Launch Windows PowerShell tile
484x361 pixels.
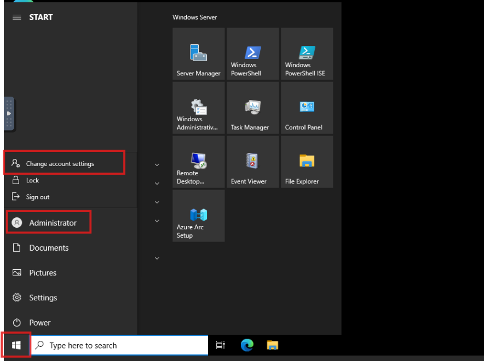click(x=253, y=54)
